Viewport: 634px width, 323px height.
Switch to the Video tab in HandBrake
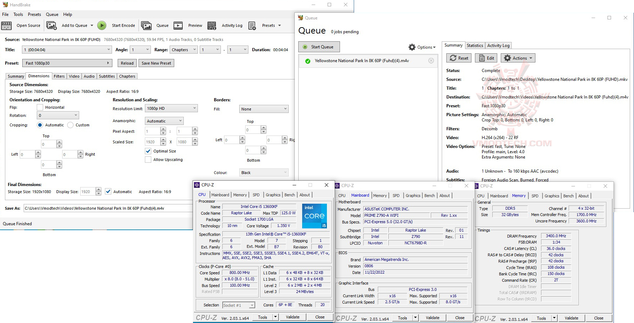[x=74, y=76]
